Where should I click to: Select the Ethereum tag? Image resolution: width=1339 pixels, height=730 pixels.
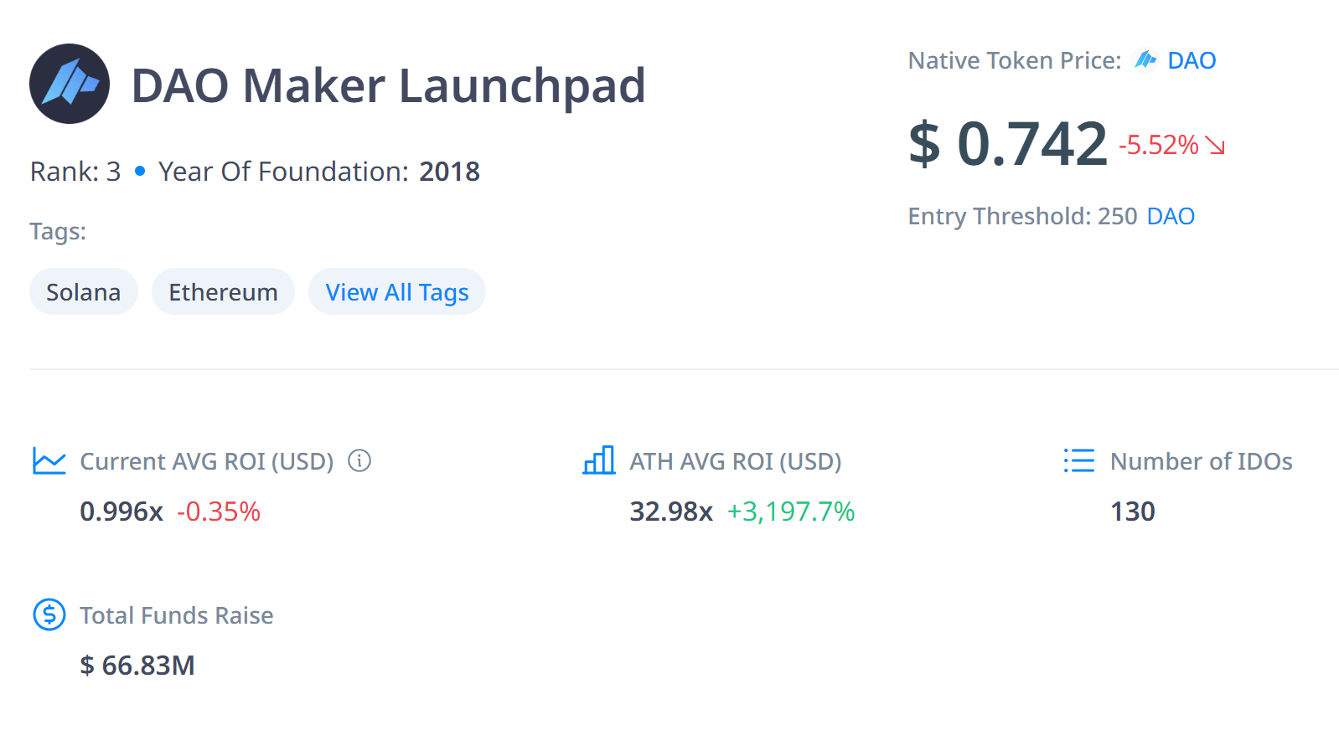pos(223,291)
